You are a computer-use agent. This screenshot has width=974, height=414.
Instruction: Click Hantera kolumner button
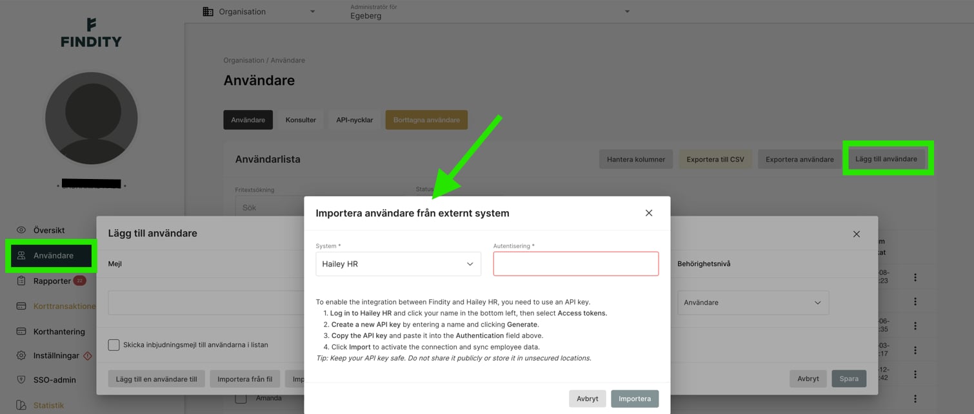pos(636,159)
